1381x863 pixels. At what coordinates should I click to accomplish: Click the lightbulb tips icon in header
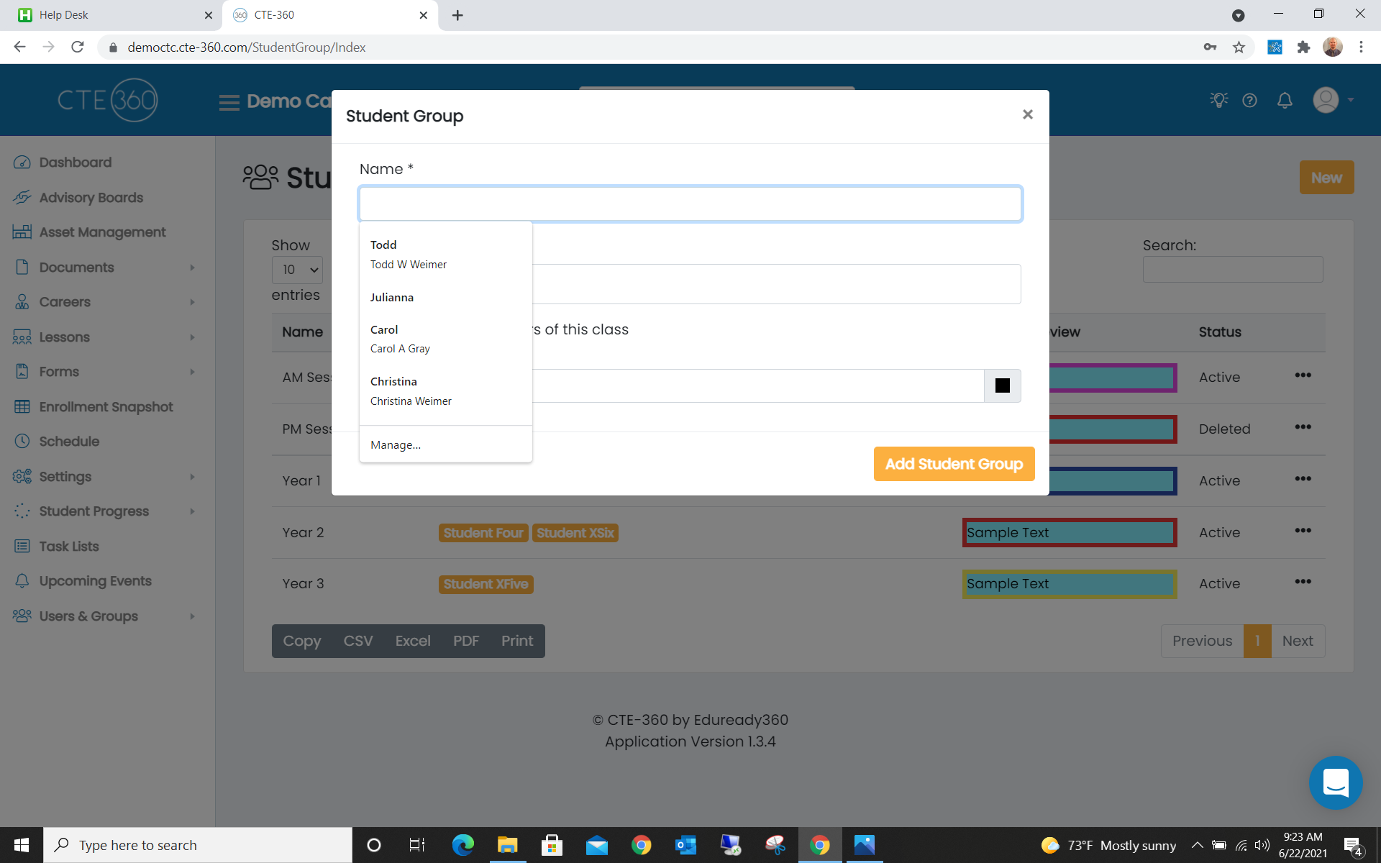(1218, 100)
